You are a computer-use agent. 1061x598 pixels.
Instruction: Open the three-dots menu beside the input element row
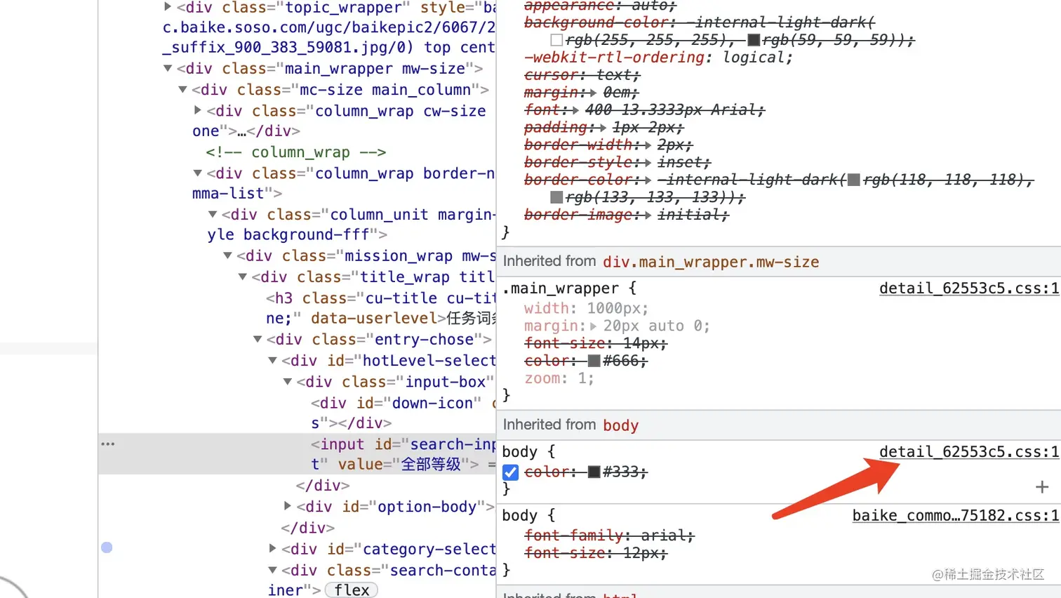tap(107, 444)
